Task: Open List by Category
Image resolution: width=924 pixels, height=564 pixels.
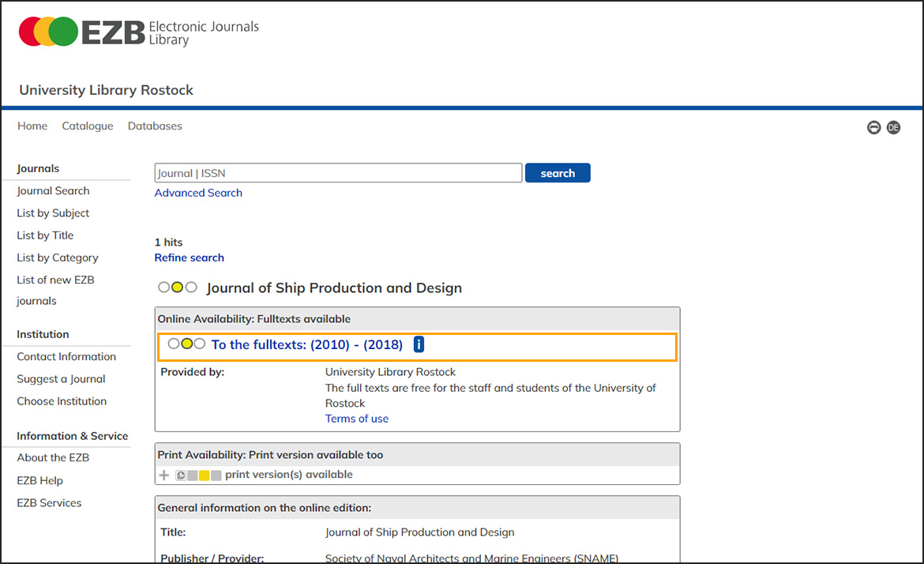Action: pos(58,258)
